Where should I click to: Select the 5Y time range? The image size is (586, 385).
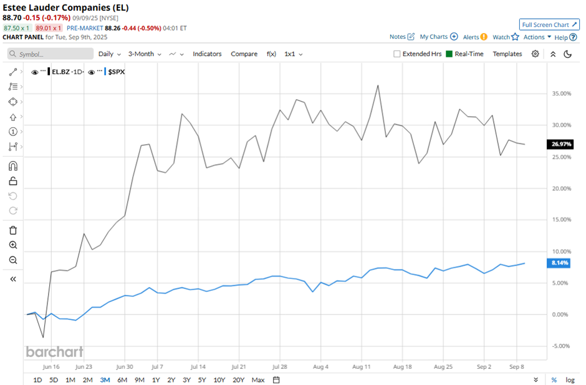(202, 380)
